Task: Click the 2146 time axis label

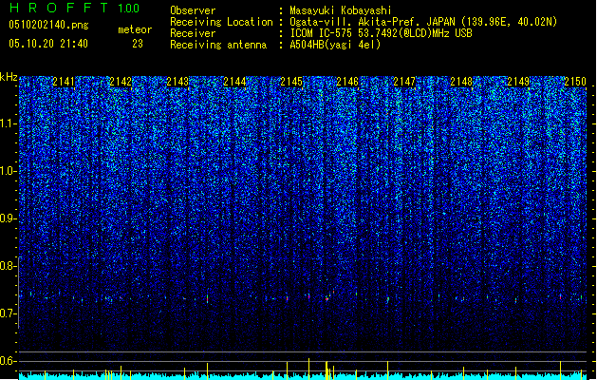Action: click(347, 82)
